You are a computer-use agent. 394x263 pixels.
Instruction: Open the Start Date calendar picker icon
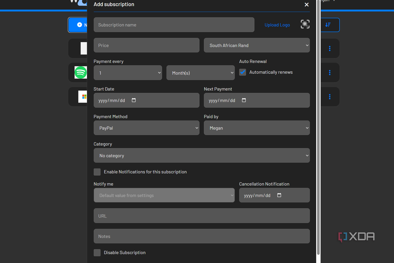point(134,100)
